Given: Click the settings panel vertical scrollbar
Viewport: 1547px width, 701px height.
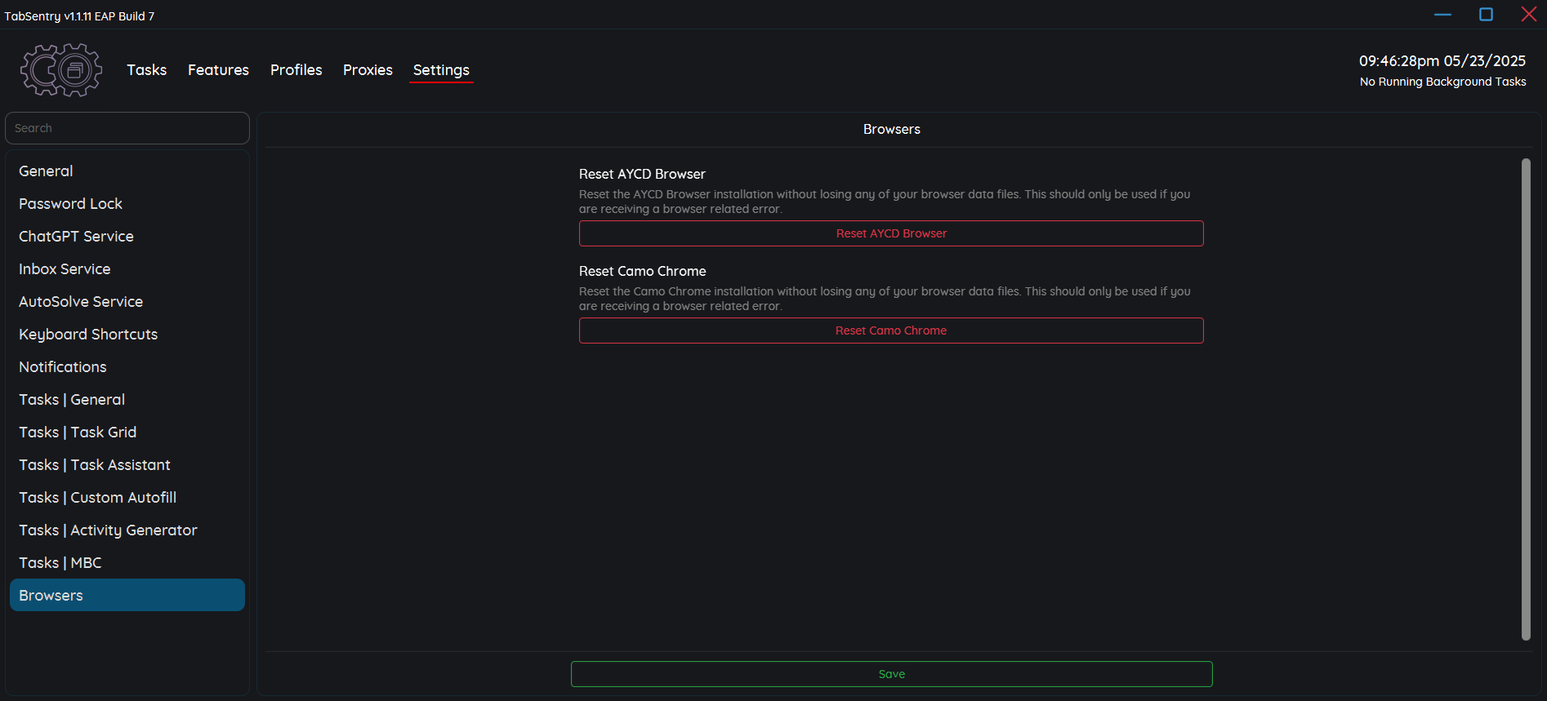Looking at the screenshot, I should (x=1526, y=400).
